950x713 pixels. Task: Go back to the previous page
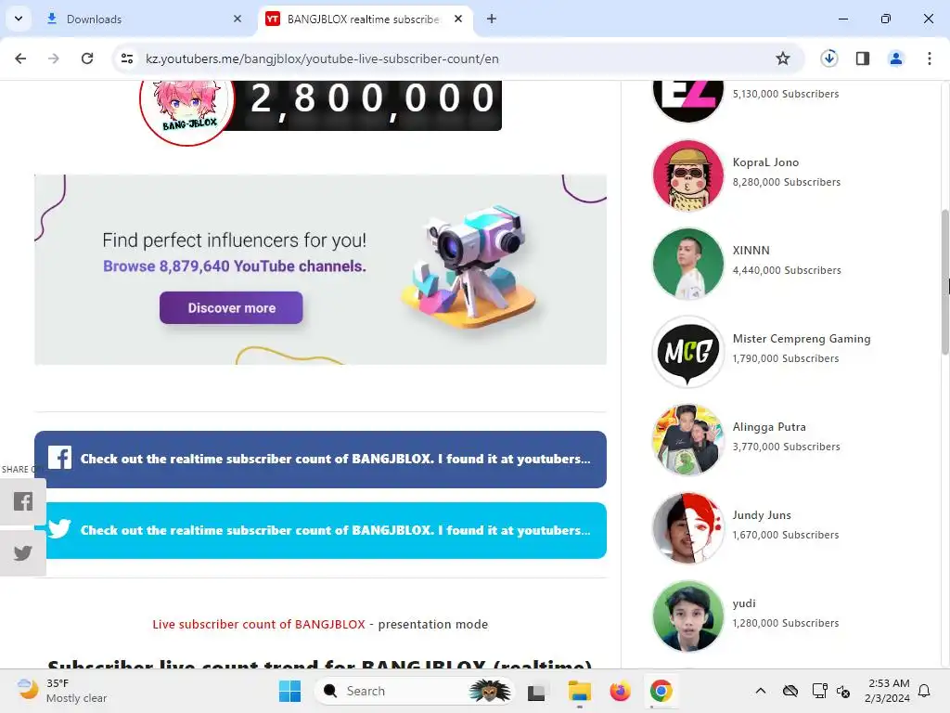(x=20, y=58)
